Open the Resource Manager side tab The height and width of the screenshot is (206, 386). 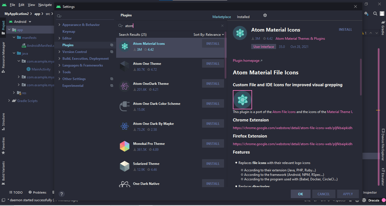click(3, 57)
